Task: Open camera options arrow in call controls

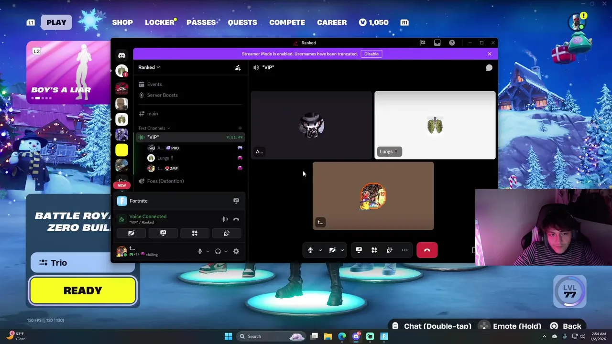Action: click(342, 250)
